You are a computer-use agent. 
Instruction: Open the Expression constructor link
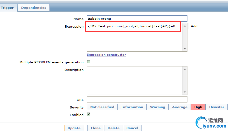click(x=106, y=55)
